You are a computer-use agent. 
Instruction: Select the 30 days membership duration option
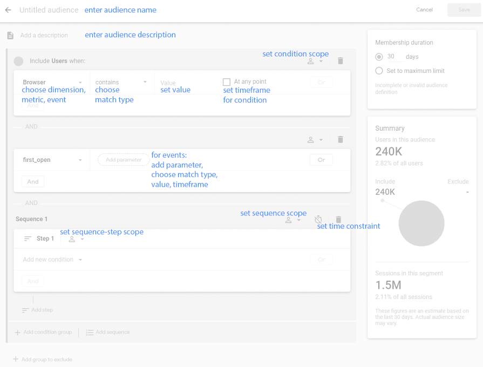379,57
